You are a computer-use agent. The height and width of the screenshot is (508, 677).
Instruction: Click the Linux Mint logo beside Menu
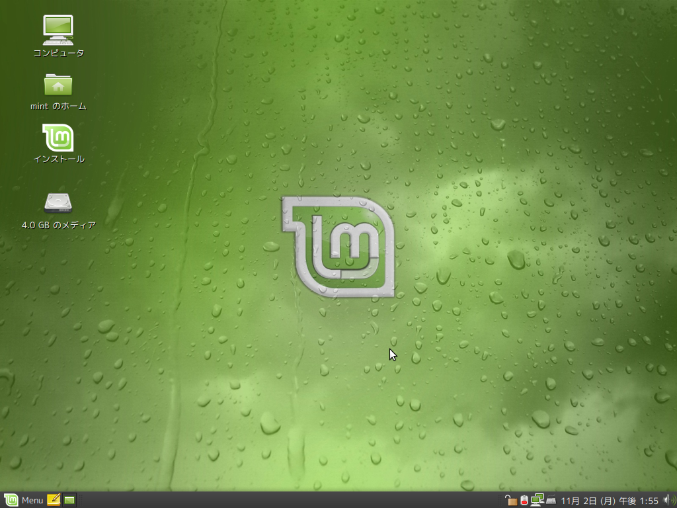click(x=11, y=500)
